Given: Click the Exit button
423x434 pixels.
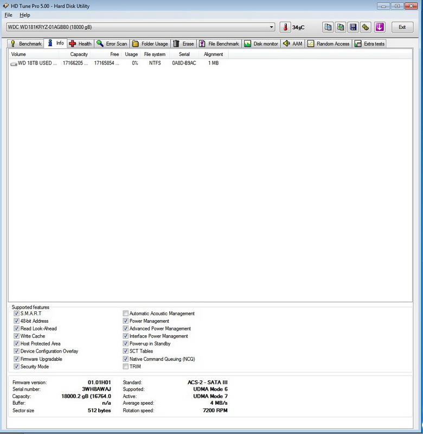Looking at the screenshot, I should (402, 27).
